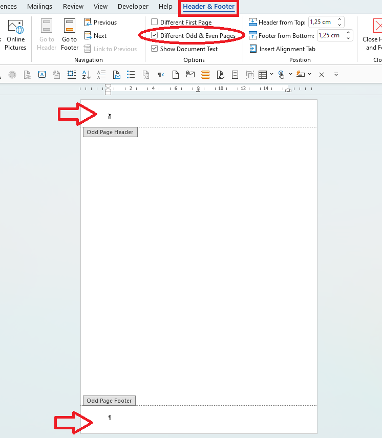382x438 pixels.
Task: Click the insert table grid icon
Action: [263, 75]
